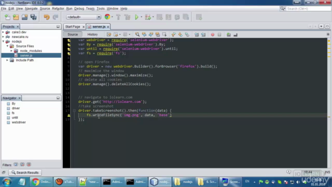Viewport: 332px width, 187px height.
Task: Open dropdown arrow beside Run icon
Action: 142,17
